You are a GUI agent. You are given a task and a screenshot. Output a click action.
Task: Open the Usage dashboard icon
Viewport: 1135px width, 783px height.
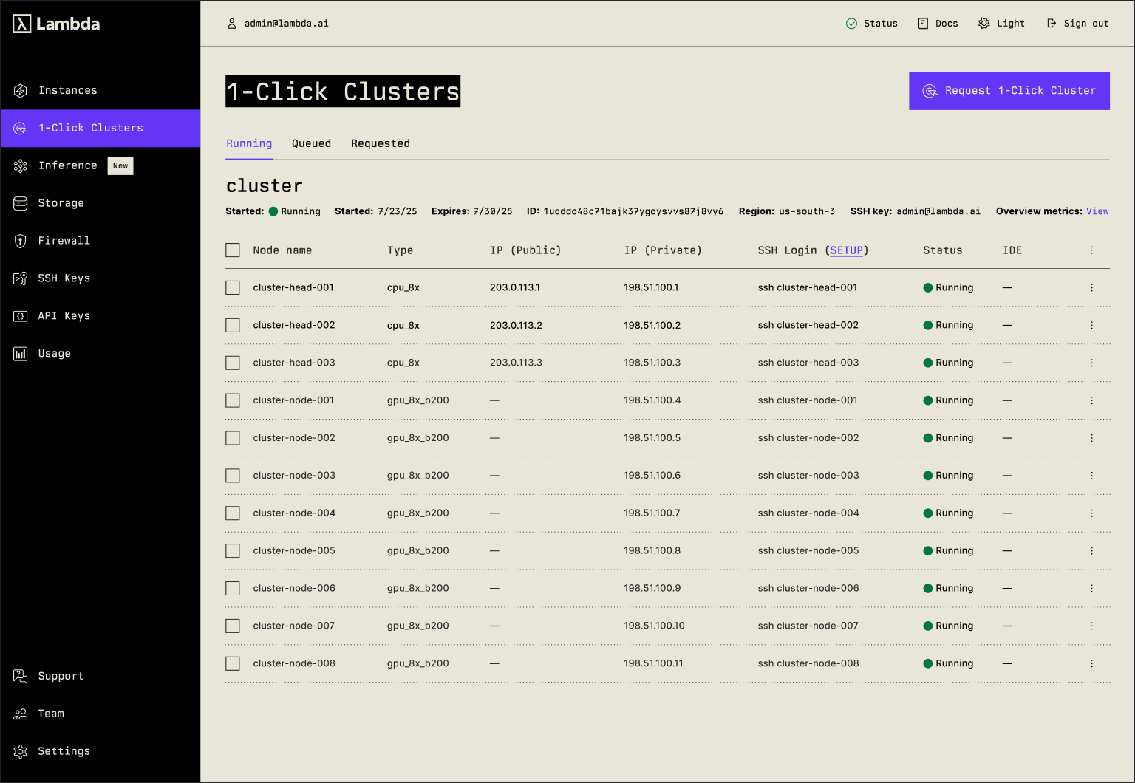tap(20, 353)
